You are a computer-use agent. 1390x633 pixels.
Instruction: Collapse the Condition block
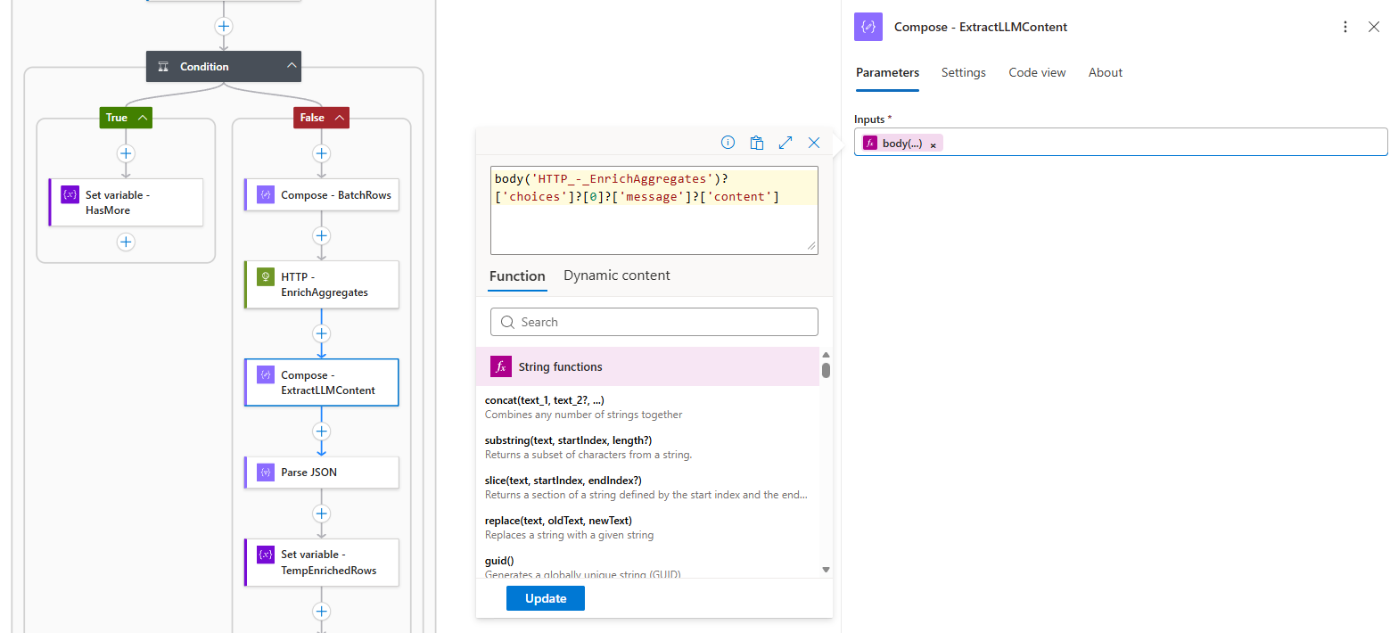click(x=292, y=67)
